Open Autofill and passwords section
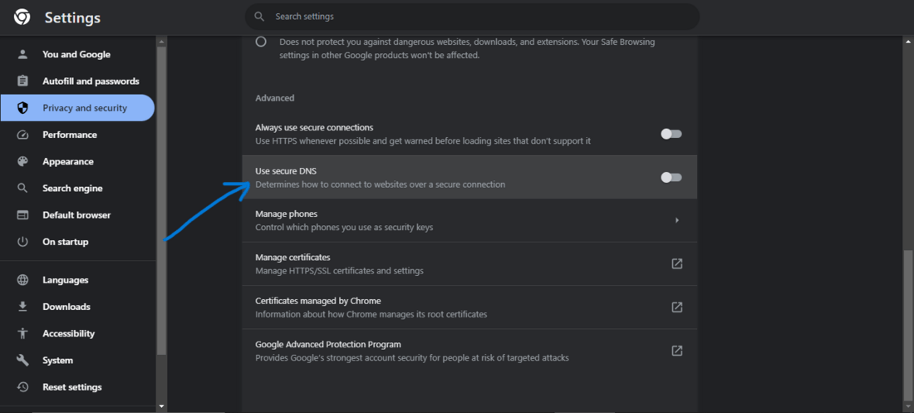This screenshot has width=914, height=413. [91, 81]
